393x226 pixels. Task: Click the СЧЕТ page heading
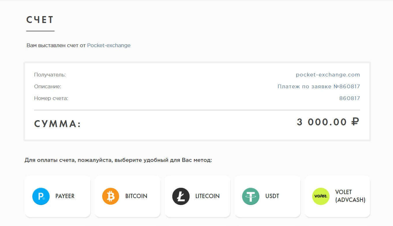coord(40,20)
